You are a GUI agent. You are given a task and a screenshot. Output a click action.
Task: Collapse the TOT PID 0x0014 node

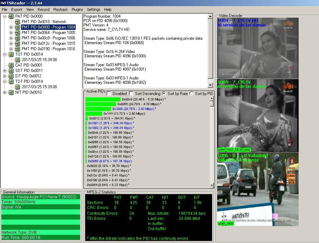4,54
